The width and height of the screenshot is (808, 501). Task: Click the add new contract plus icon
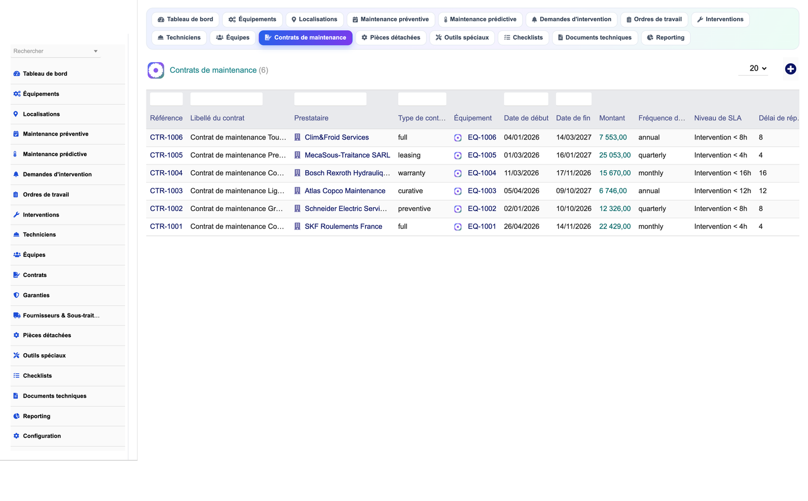click(x=790, y=69)
